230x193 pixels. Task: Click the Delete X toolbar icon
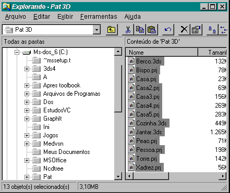(x=184, y=30)
